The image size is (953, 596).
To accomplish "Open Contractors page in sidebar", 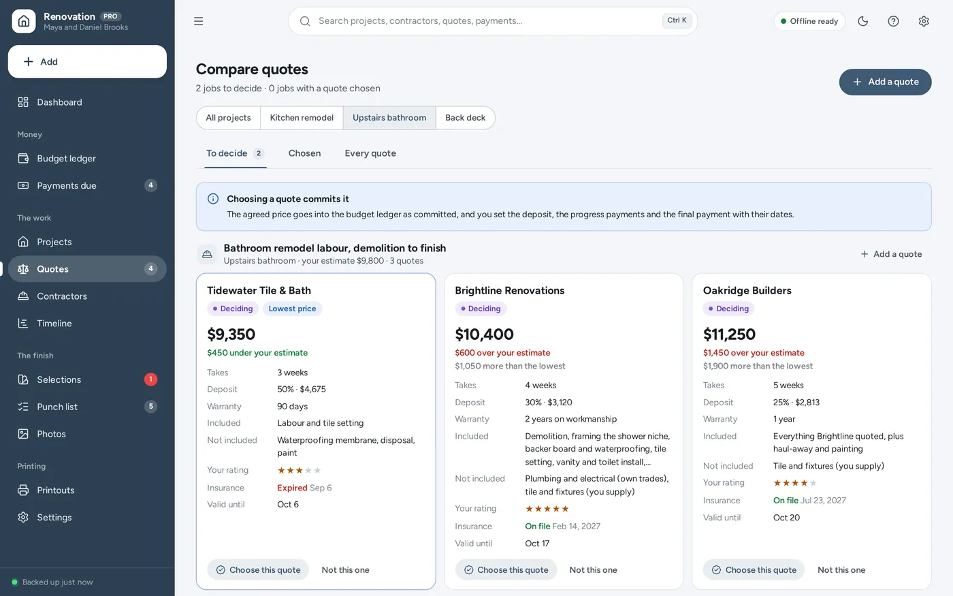I will [x=87, y=296].
